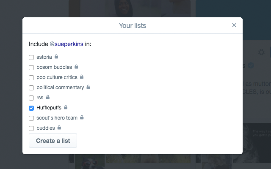Tick the scout's hero team checkbox
Screen dimensions: 271x169
point(31,118)
